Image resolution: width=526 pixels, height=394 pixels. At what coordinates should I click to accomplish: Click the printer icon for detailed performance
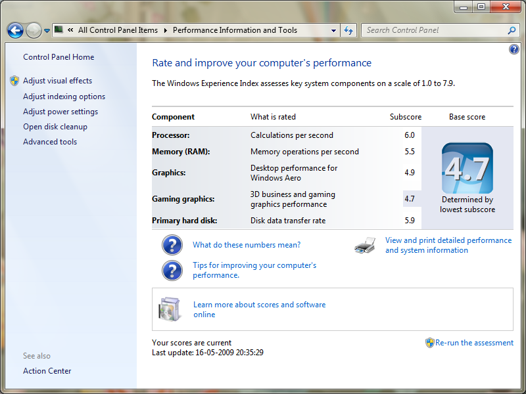click(x=365, y=246)
